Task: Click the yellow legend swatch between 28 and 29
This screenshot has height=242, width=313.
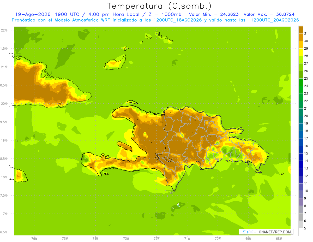Action: tap(301, 52)
